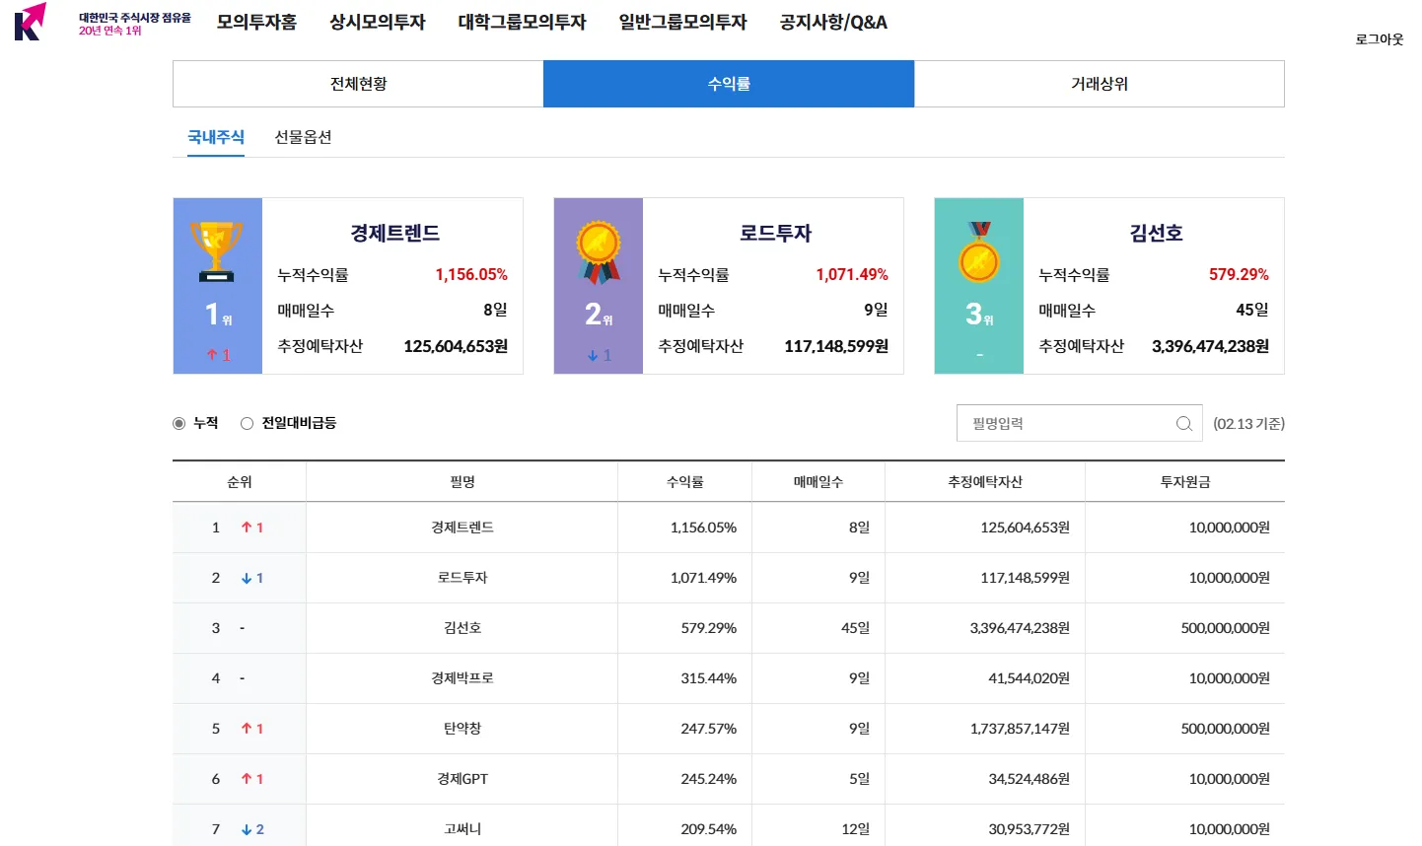1422x846 pixels.
Task: Select the 누적 radio button
Action: (x=180, y=423)
